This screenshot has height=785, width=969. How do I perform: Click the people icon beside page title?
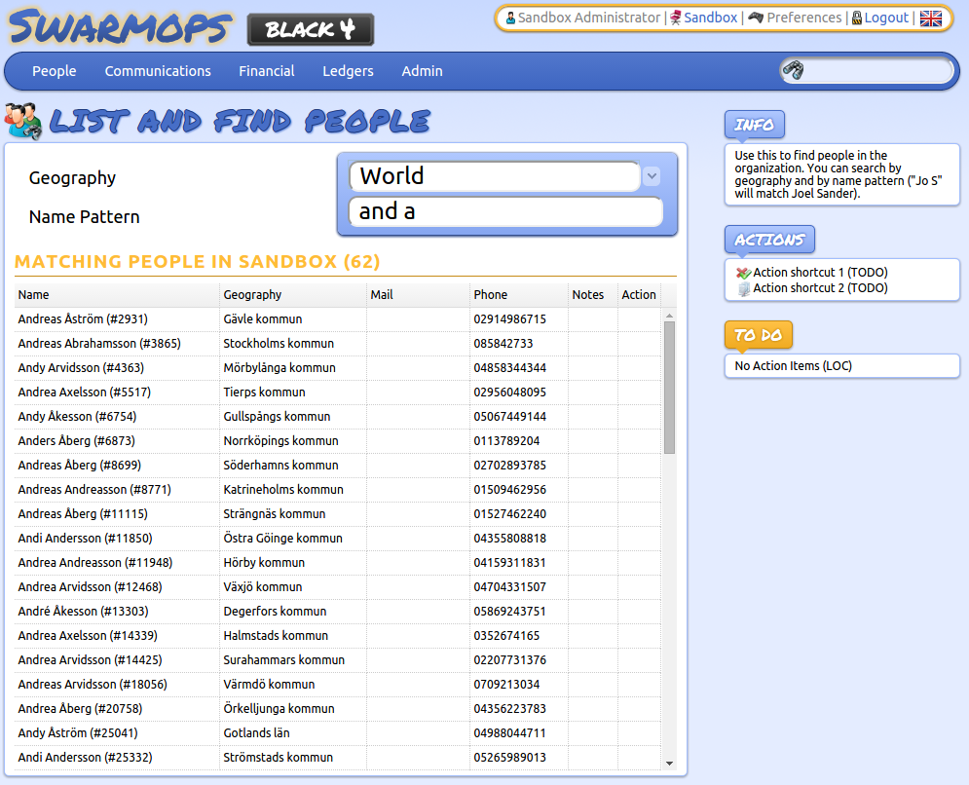point(22,121)
